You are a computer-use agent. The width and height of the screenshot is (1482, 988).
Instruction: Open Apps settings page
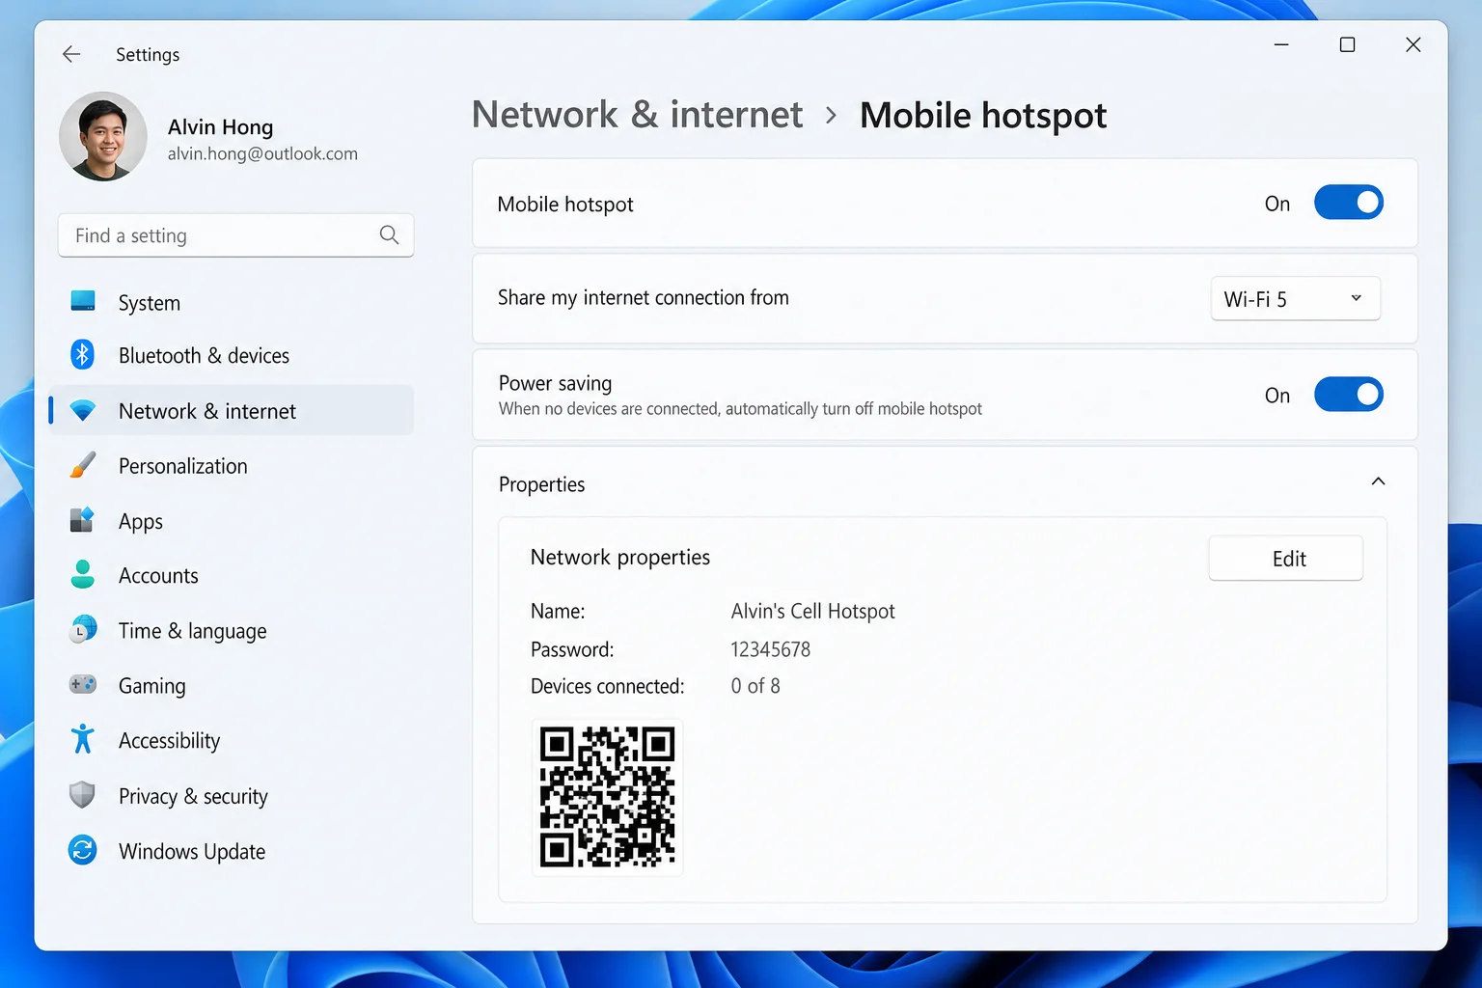click(232, 520)
